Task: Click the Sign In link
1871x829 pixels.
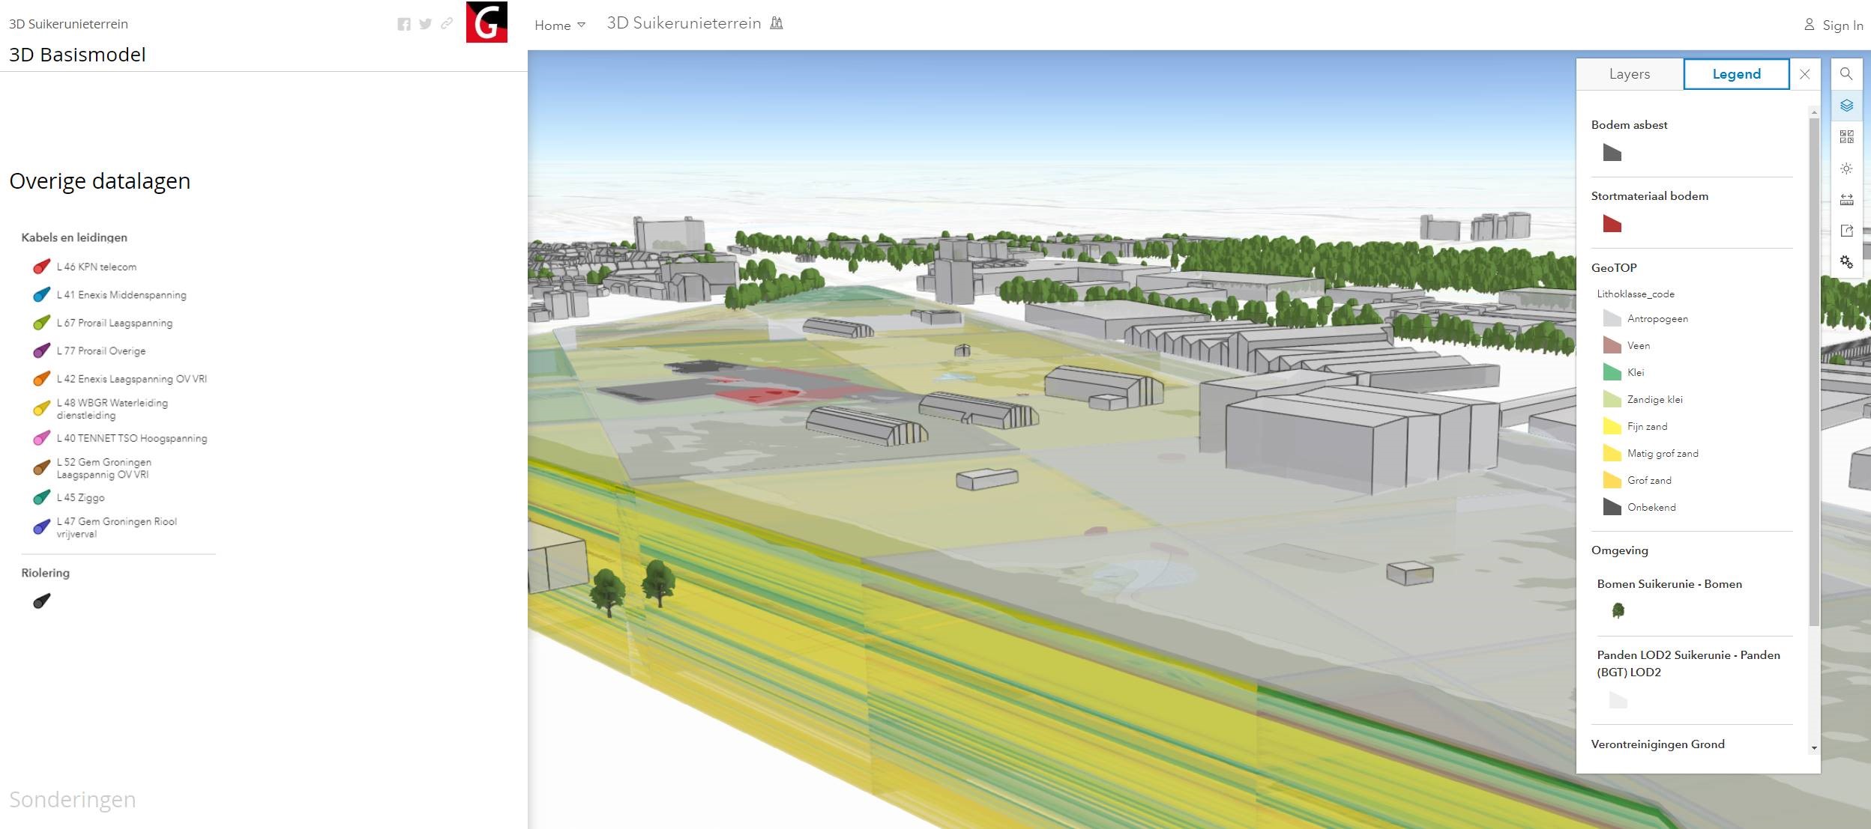Action: click(x=1834, y=25)
